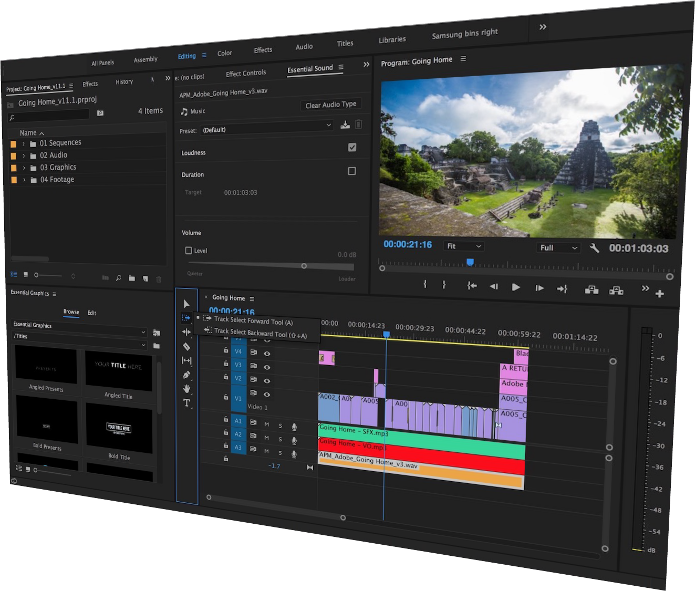This screenshot has height=591, width=695.
Task: Select the Ripple Edit tool
Action: tap(186, 332)
